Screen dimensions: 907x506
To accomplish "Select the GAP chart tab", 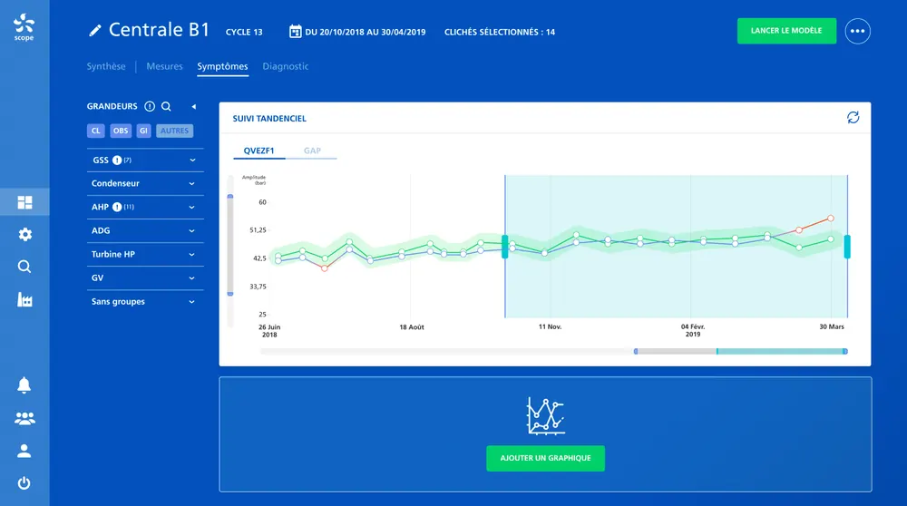I will coord(312,151).
